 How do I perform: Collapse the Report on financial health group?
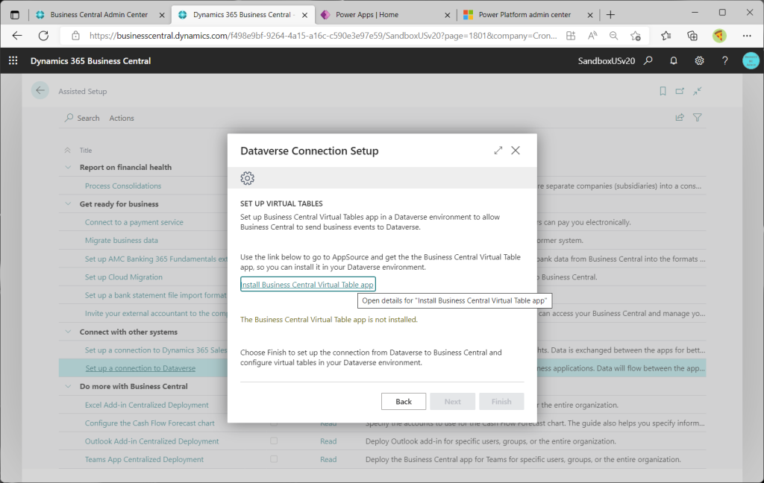[x=68, y=167]
